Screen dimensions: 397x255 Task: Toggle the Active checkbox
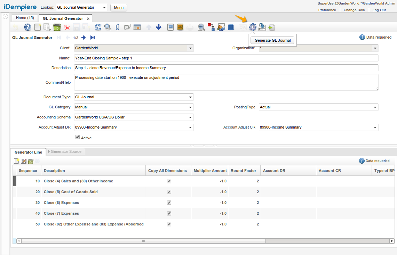78,138
